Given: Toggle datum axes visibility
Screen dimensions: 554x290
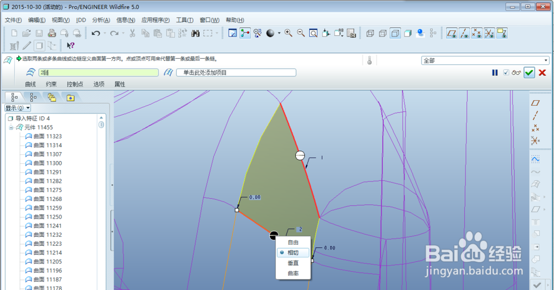Looking at the screenshot, I should [x=464, y=33].
